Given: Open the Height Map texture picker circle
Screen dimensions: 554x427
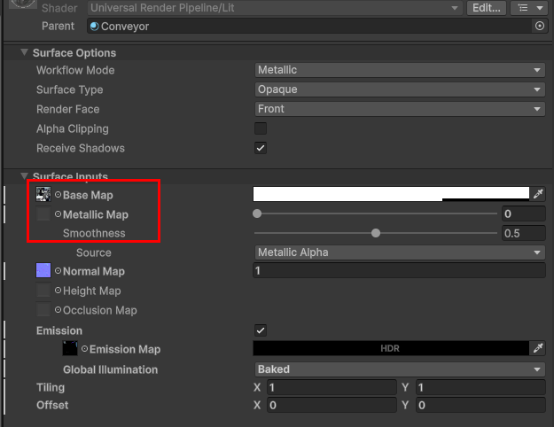Looking at the screenshot, I should (x=58, y=291).
